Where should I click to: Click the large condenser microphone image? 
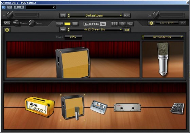click(x=163, y=59)
